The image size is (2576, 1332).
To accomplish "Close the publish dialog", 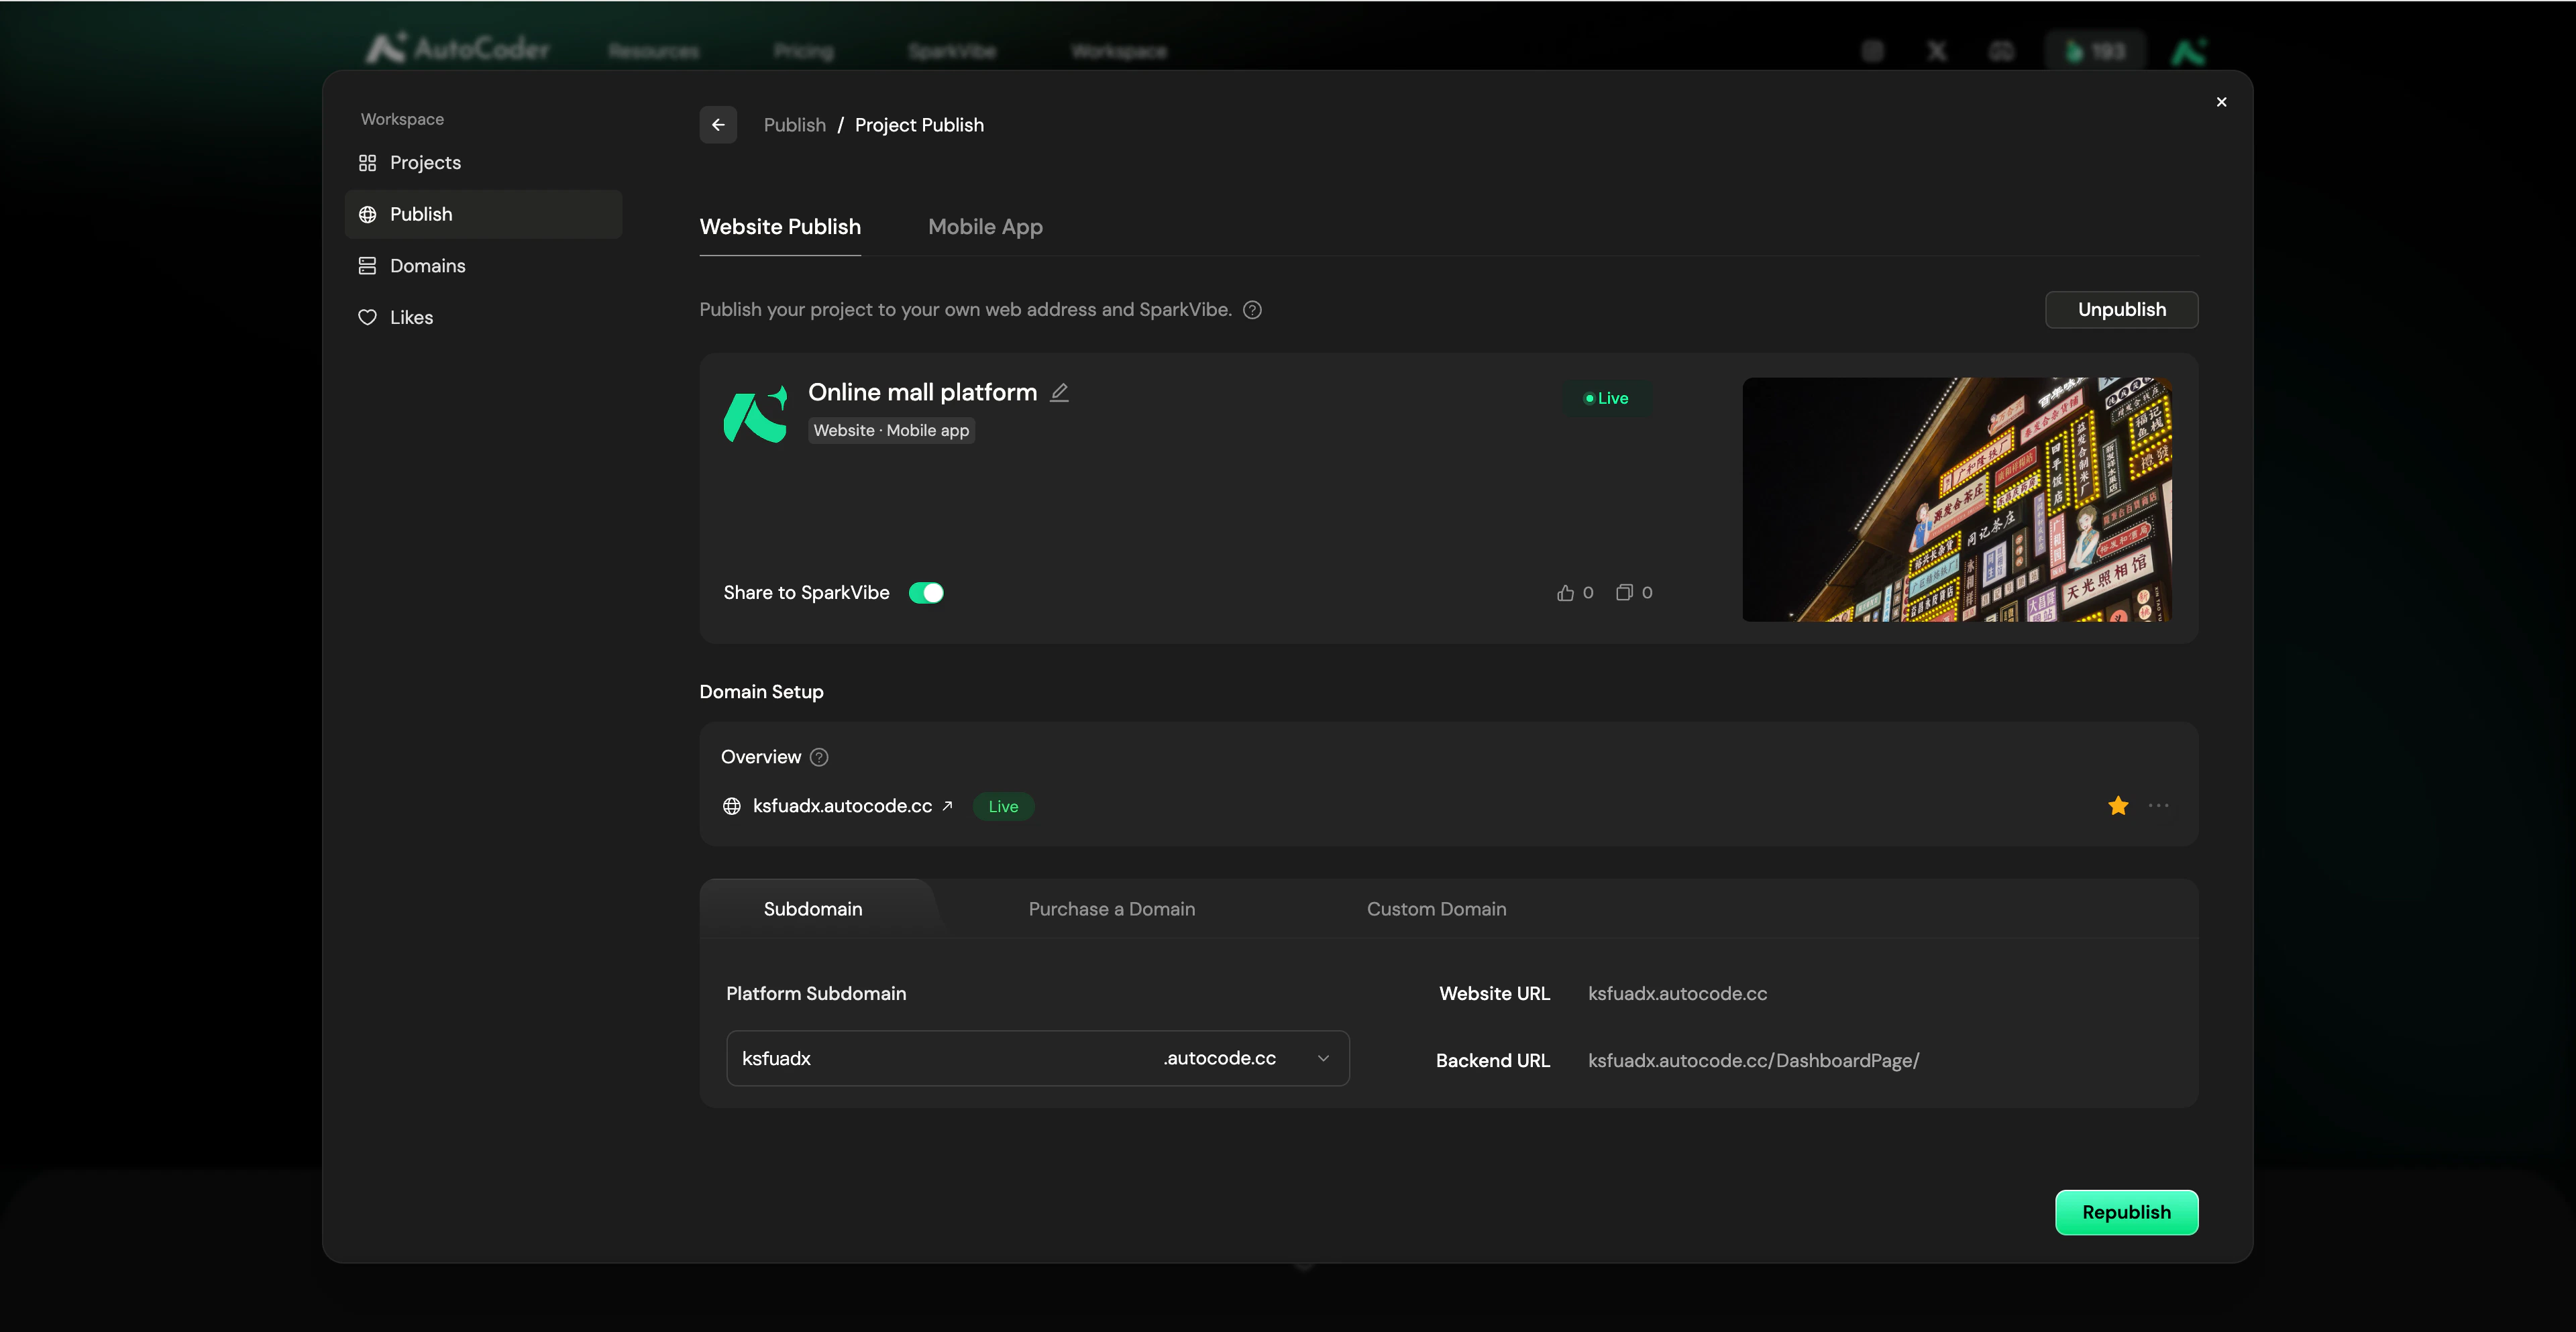I will 2221,102.
